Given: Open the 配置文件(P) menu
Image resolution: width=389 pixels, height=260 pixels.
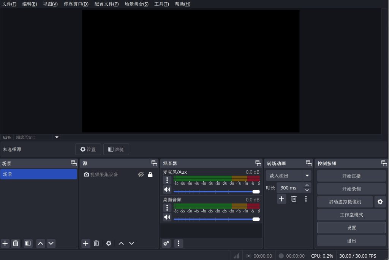Looking at the screenshot, I should 106,4.
